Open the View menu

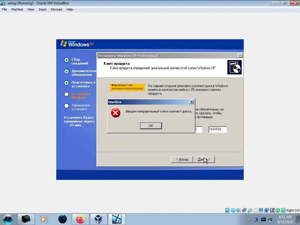point(31,9)
